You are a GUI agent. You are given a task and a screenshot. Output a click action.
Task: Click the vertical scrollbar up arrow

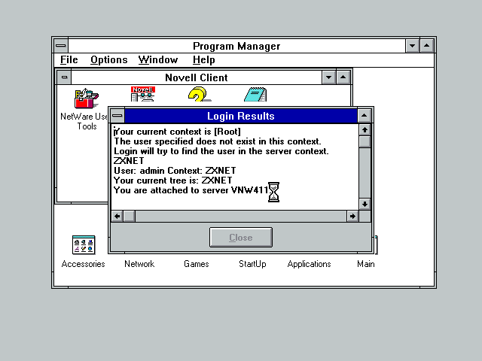tap(365, 130)
